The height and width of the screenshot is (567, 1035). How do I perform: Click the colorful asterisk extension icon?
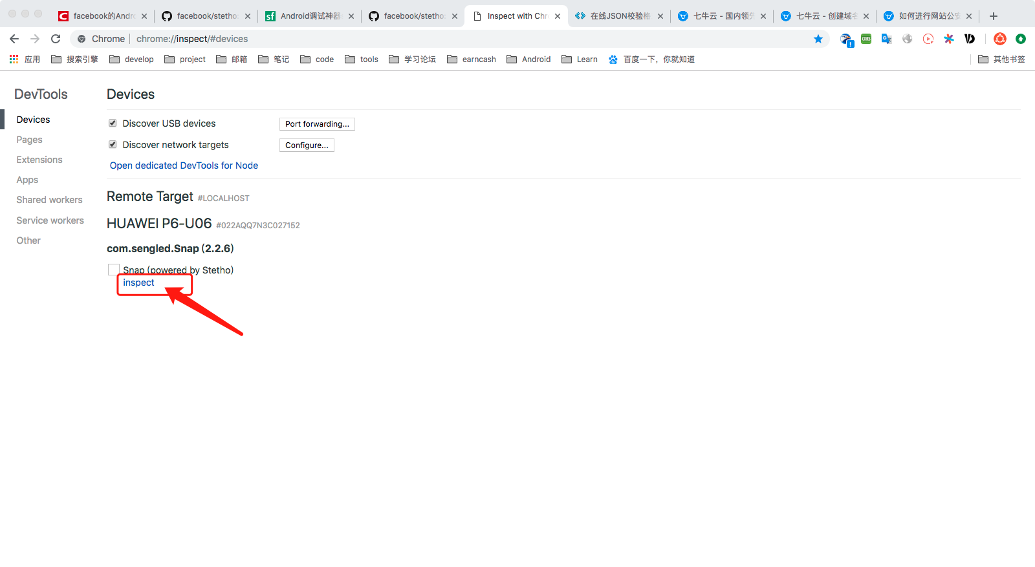tap(949, 39)
